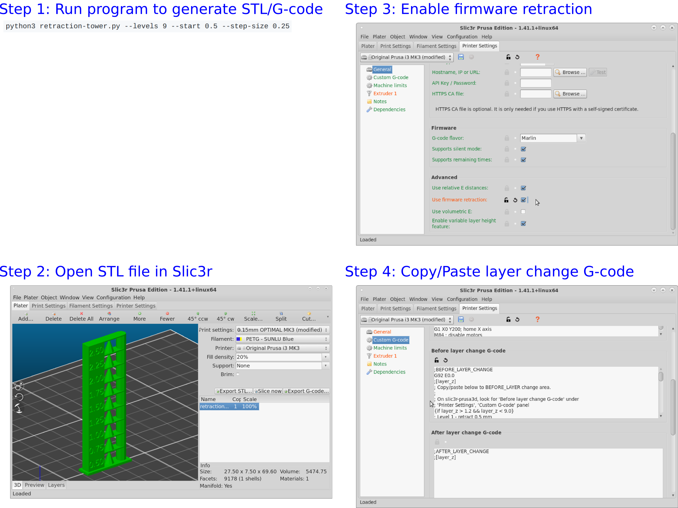Click preset reset arrow in Step 4 window

517,319
